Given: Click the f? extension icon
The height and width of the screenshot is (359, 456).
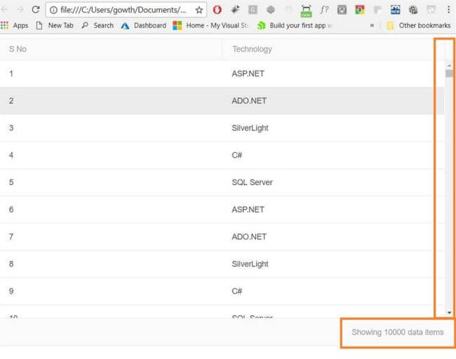Looking at the screenshot, I should pyautogui.click(x=323, y=10).
